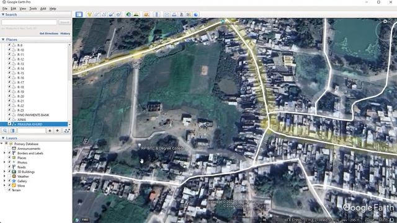Disable the Borders and Labels layer checkbox
Viewport: 397px width, 223px height.
point(9,153)
